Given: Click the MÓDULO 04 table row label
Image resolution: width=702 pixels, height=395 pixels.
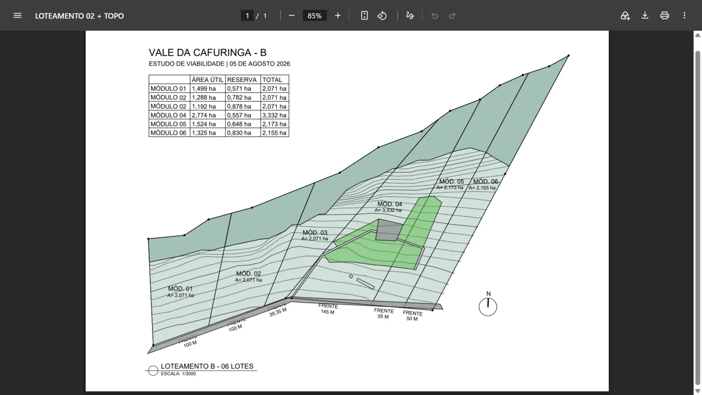Looking at the screenshot, I should pyautogui.click(x=168, y=115).
